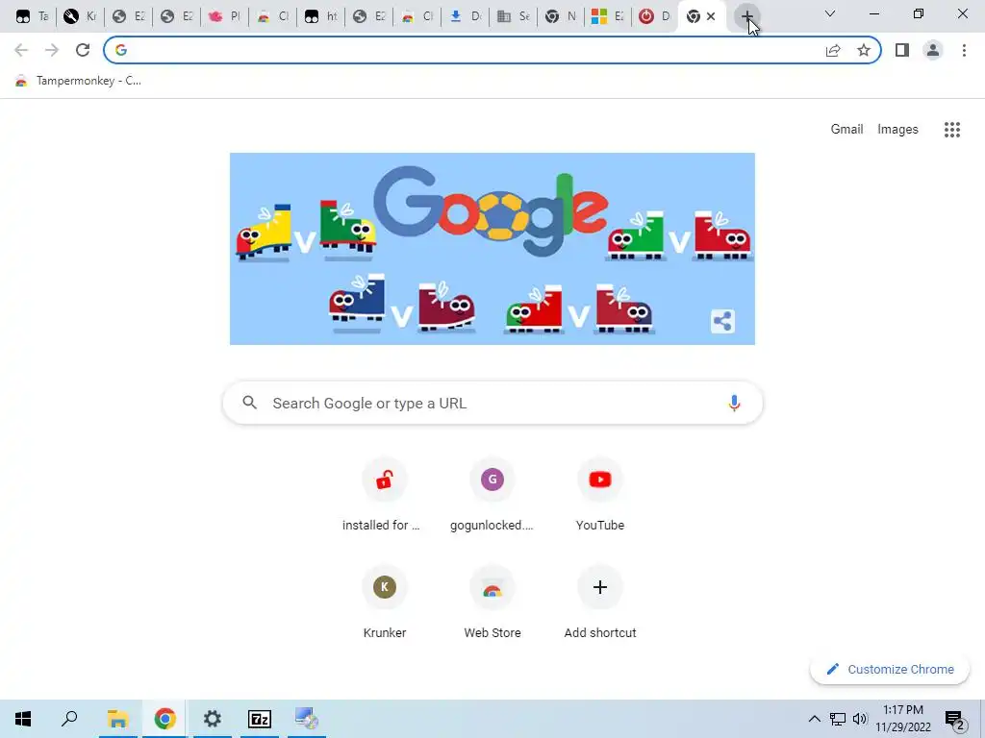
Task: Switch to the 'E2' tab just before 'Pl'
Action: pos(177,16)
